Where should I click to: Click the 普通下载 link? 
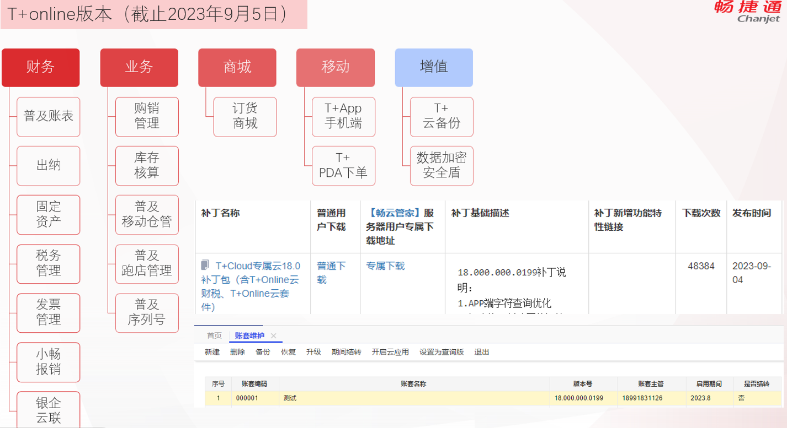(331, 273)
